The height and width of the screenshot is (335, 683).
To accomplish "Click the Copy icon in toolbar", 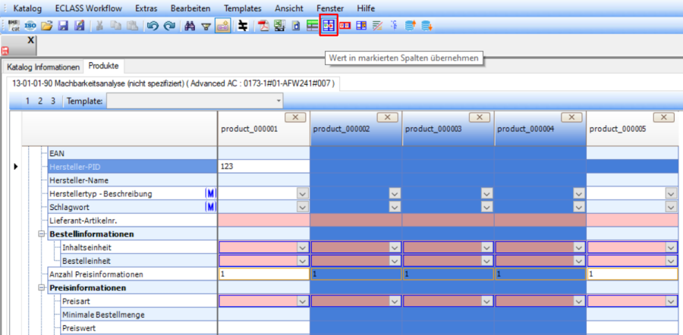I will [116, 26].
